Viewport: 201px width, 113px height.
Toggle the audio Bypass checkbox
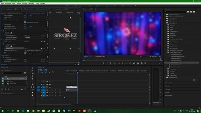point(25,59)
